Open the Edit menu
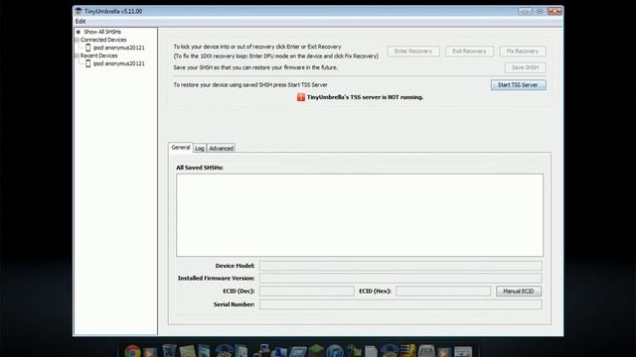Image resolution: width=636 pixels, height=357 pixels. coord(80,22)
